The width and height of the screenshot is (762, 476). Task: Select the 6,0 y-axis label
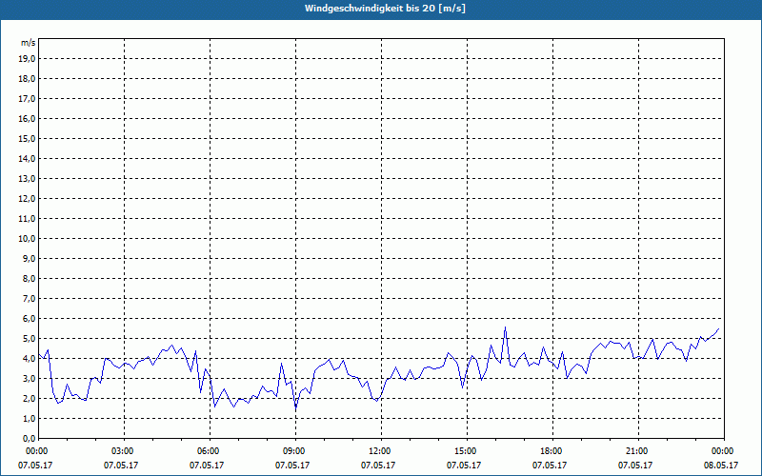tap(29, 318)
